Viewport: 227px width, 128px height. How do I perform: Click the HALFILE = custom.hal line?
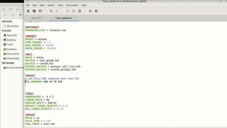pos(39,64)
